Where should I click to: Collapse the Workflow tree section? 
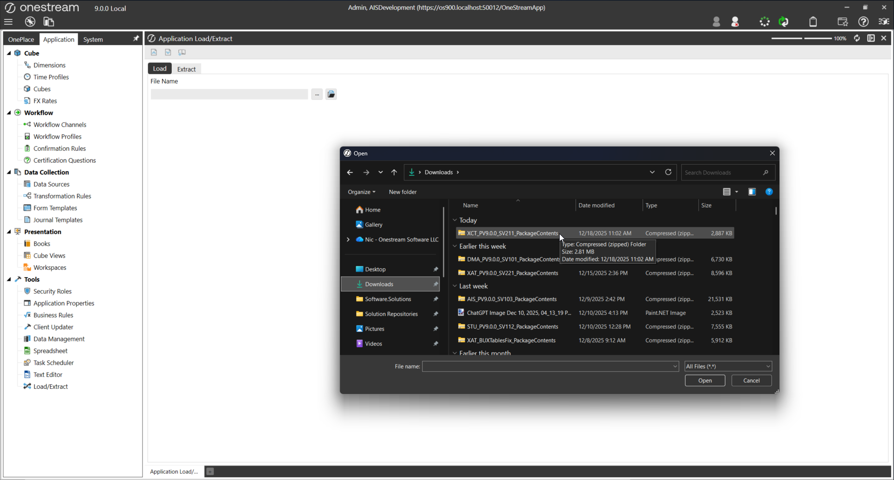pos(9,113)
